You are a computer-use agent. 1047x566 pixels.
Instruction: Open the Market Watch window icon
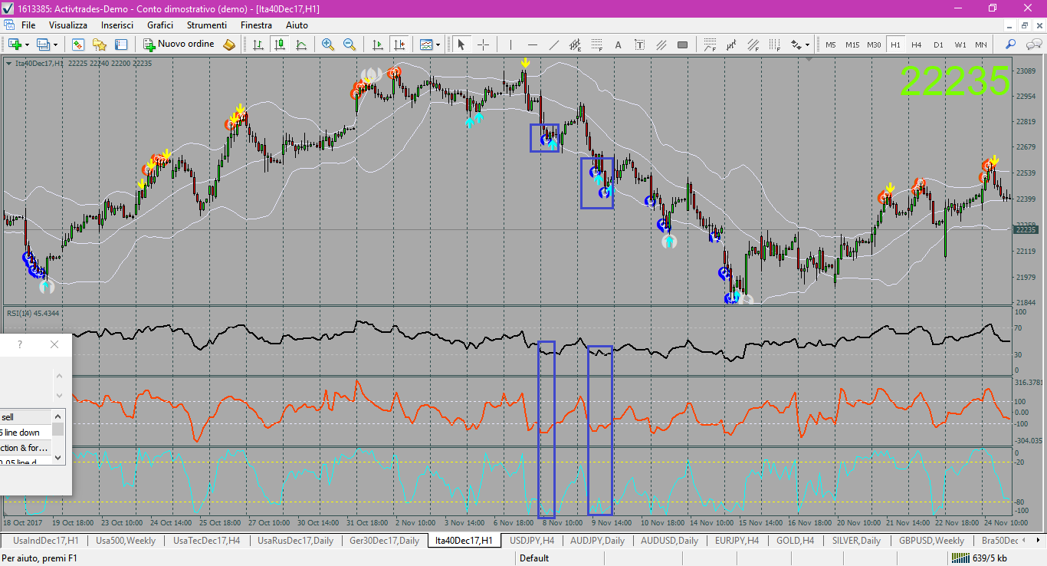tap(78, 44)
